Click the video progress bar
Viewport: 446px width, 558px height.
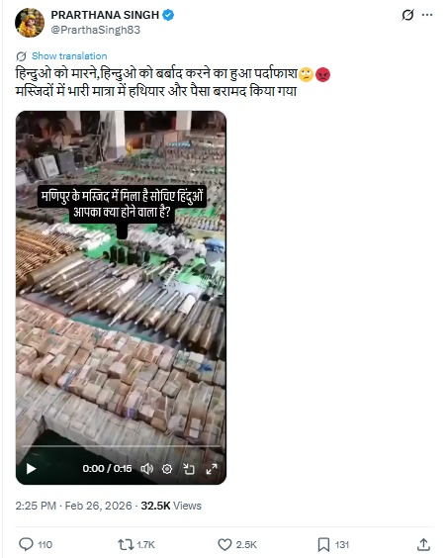[x=121, y=445]
